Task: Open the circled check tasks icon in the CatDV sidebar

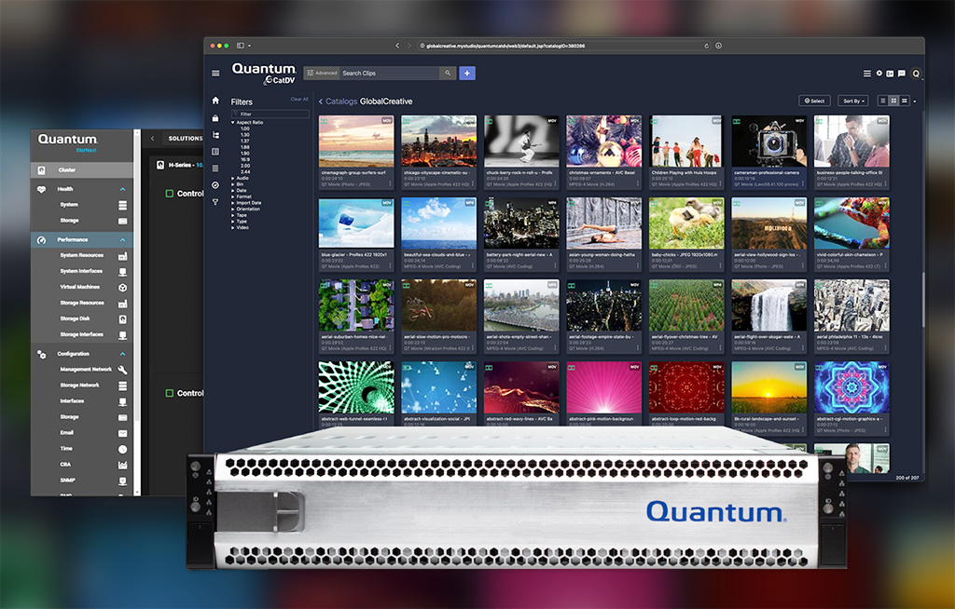Action: pos(215,185)
